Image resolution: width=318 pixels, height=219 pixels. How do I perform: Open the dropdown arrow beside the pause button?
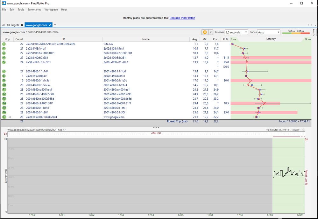[210, 32]
